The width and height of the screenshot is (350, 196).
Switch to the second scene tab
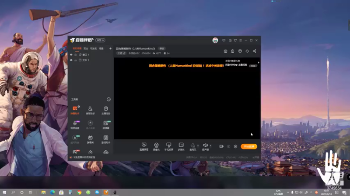coord(86,48)
